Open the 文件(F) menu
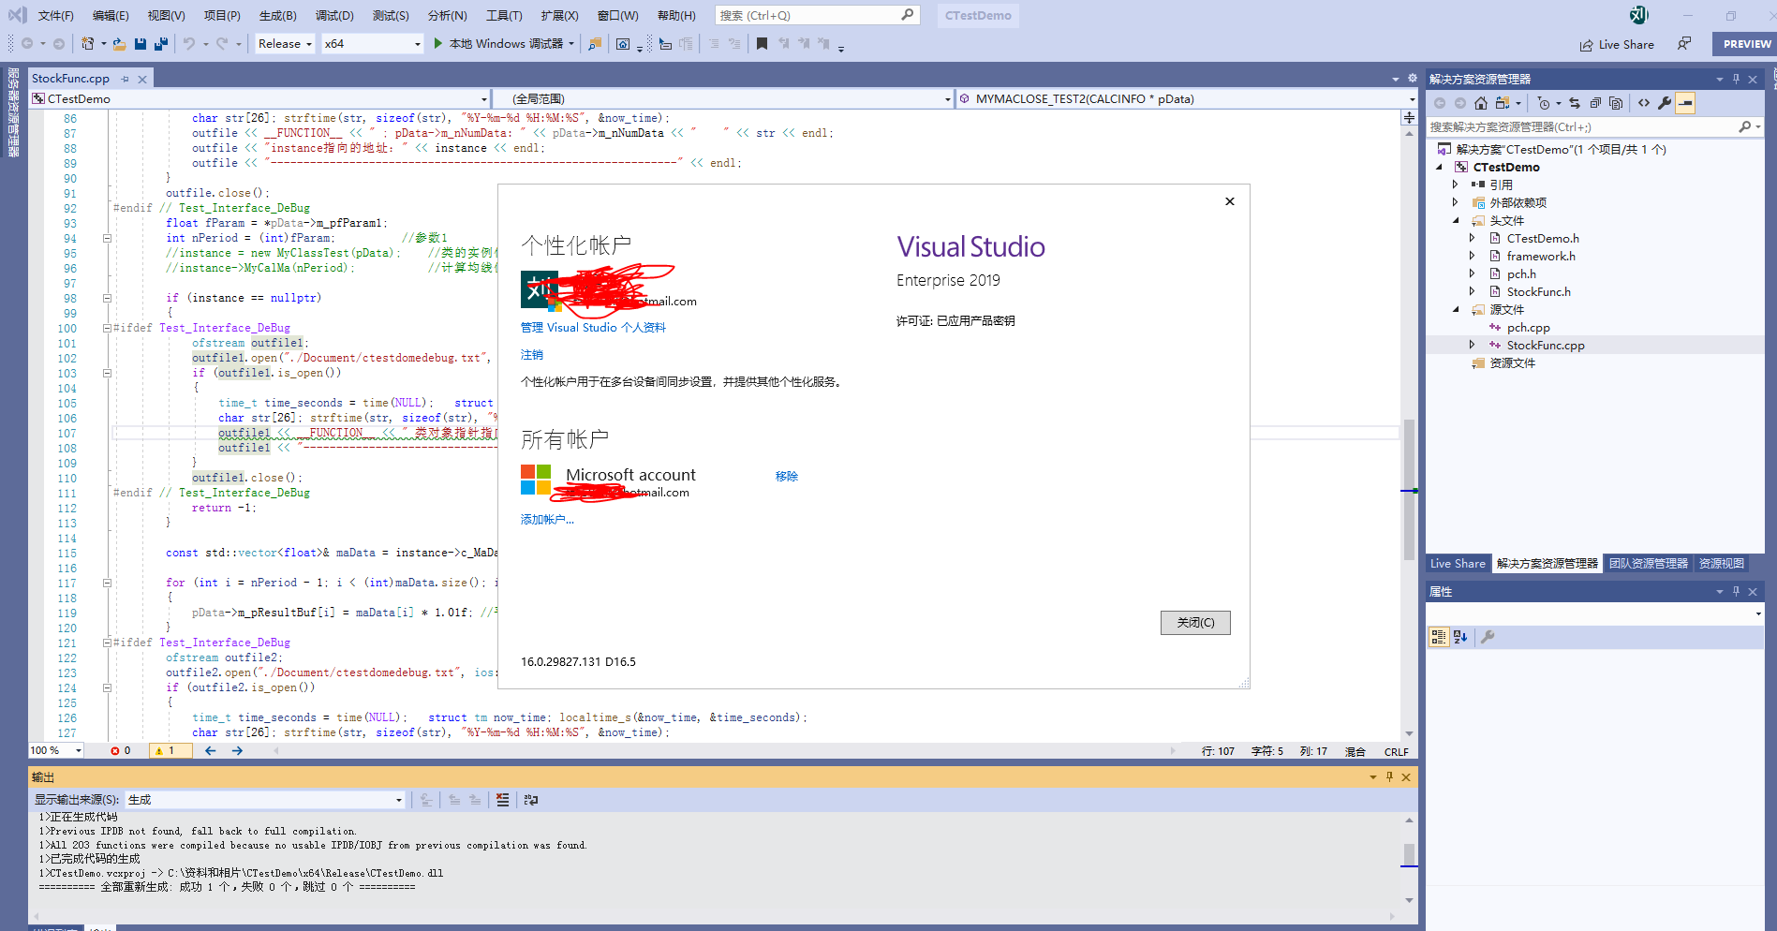 56,16
